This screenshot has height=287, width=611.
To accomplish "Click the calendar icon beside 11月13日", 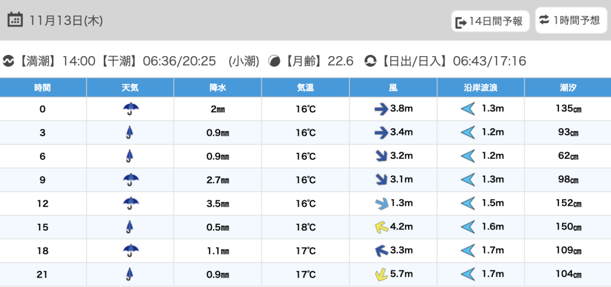I will [16, 20].
